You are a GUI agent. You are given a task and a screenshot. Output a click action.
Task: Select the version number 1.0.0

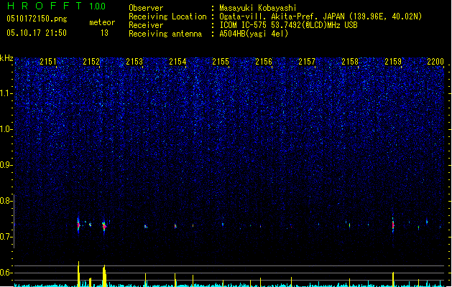pyautogui.click(x=97, y=6)
